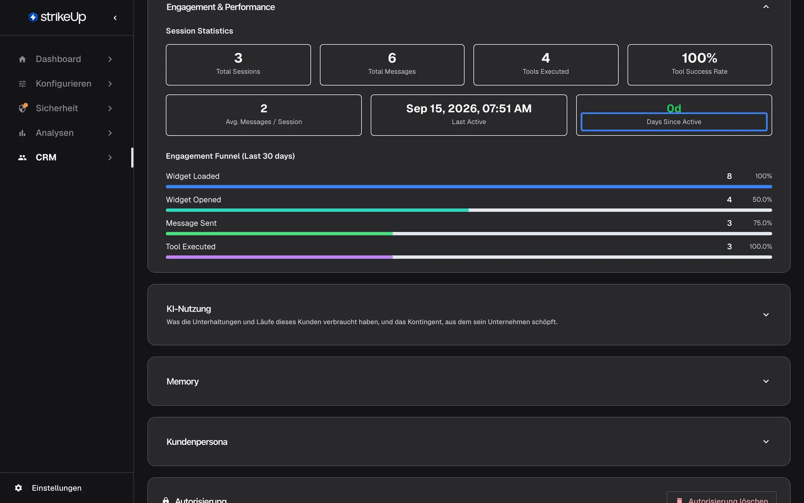Click the Last Active date card
Screen dimensions: 804x503
click(469, 115)
